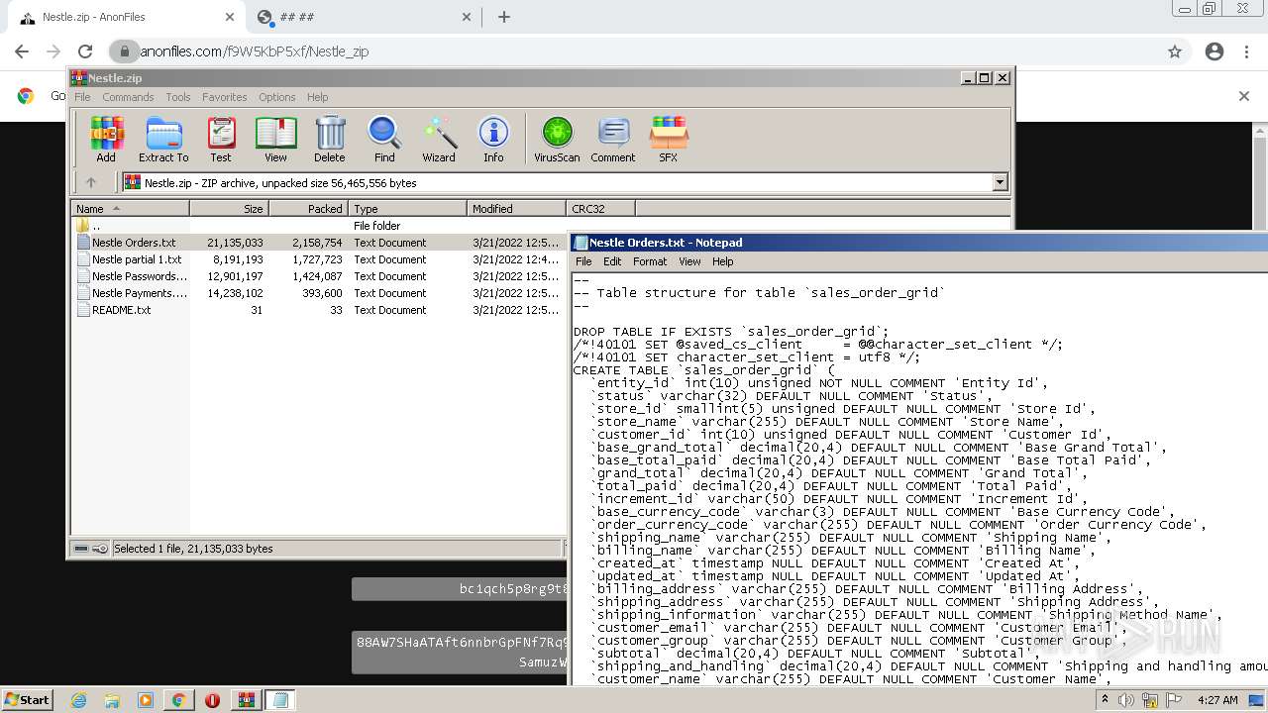Click the View toolbar icon
Screen dimensions: 1268x713
(275, 140)
